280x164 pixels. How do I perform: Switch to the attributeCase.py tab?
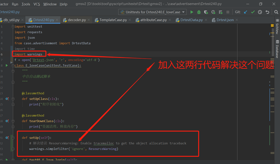click(154, 20)
